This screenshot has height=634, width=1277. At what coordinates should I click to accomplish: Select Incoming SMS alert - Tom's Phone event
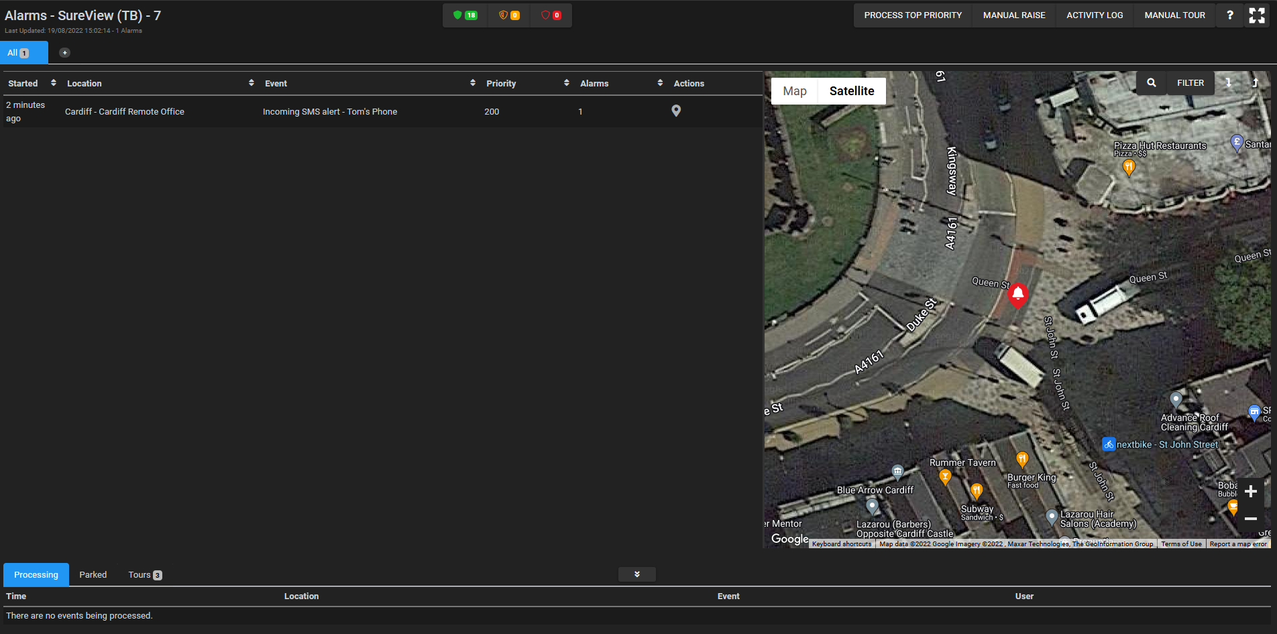(330, 112)
